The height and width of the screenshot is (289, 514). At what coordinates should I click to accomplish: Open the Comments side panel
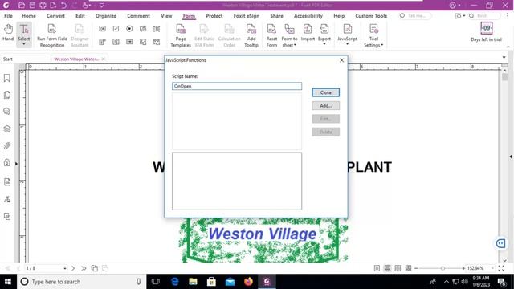coord(7,112)
